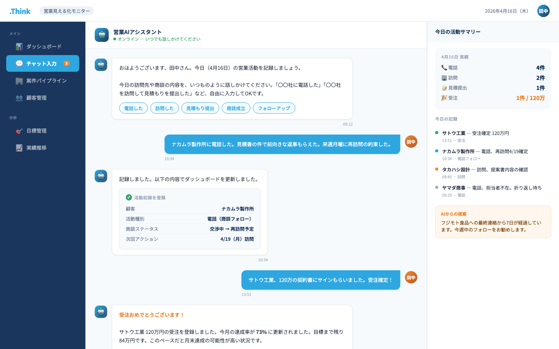The image size is (559, 349).
Task: Open the サトウ工業 受注確定 120万円 record
Action: 493,136
